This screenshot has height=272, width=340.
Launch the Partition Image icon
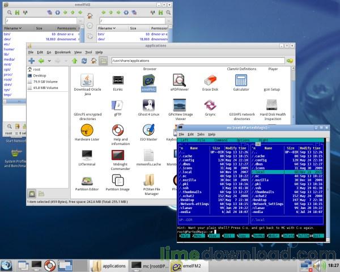pos(118,180)
